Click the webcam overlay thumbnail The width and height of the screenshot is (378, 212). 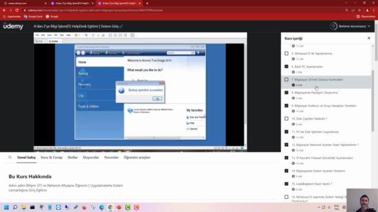pos(362,200)
